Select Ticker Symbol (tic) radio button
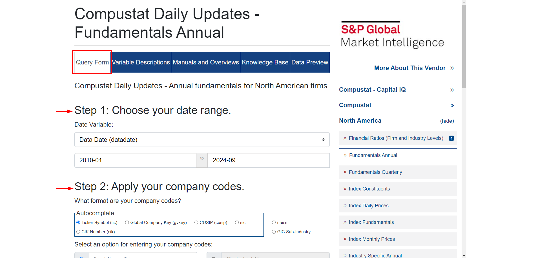This screenshot has width=536, height=258. (x=78, y=223)
